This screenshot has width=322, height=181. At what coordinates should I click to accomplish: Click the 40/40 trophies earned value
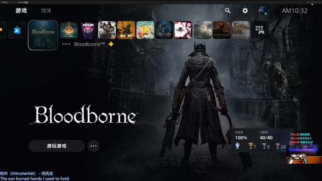click(266, 138)
